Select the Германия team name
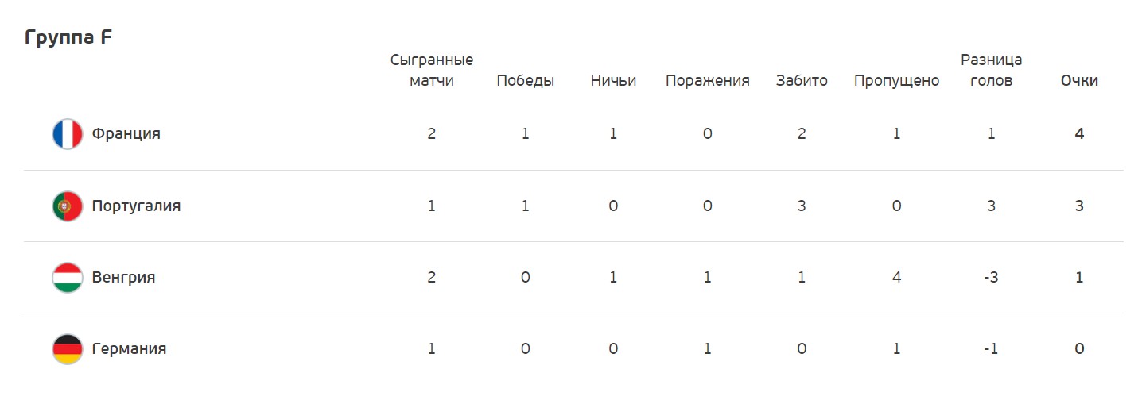 (x=129, y=349)
